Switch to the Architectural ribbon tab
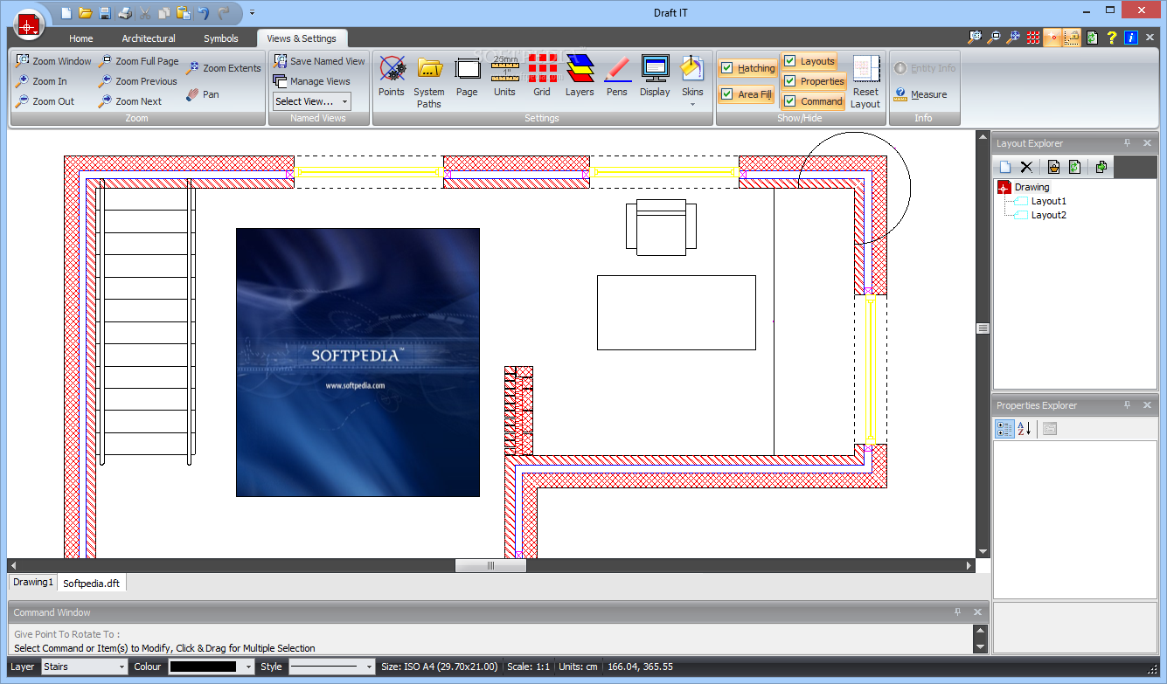Image resolution: width=1167 pixels, height=684 pixels. pyautogui.click(x=149, y=38)
